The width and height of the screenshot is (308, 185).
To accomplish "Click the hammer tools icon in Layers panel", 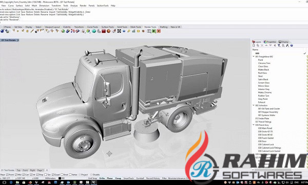I will point(287,45).
